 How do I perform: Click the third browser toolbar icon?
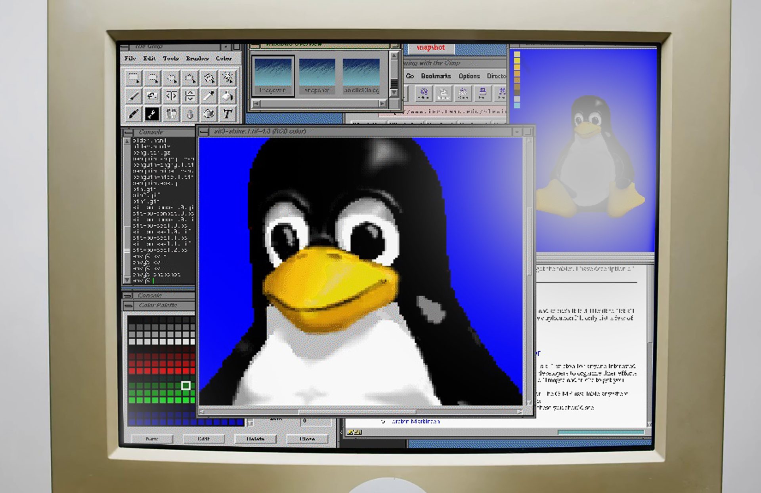[x=463, y=93]
